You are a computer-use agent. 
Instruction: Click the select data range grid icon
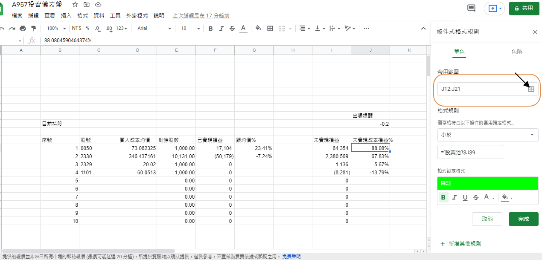point(531,90)
